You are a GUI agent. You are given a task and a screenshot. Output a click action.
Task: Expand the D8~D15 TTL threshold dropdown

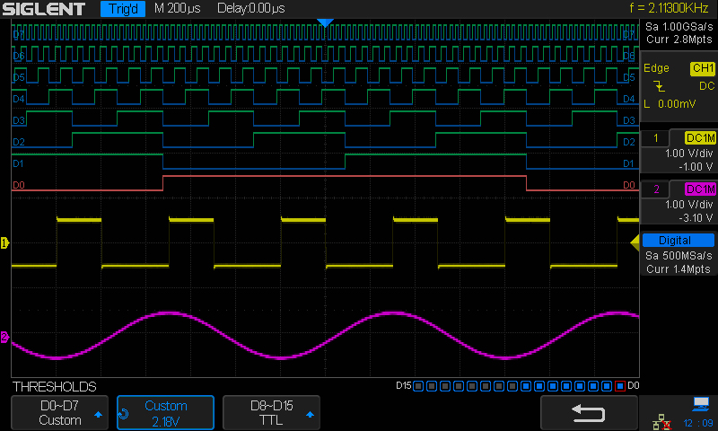pos(271,413)
